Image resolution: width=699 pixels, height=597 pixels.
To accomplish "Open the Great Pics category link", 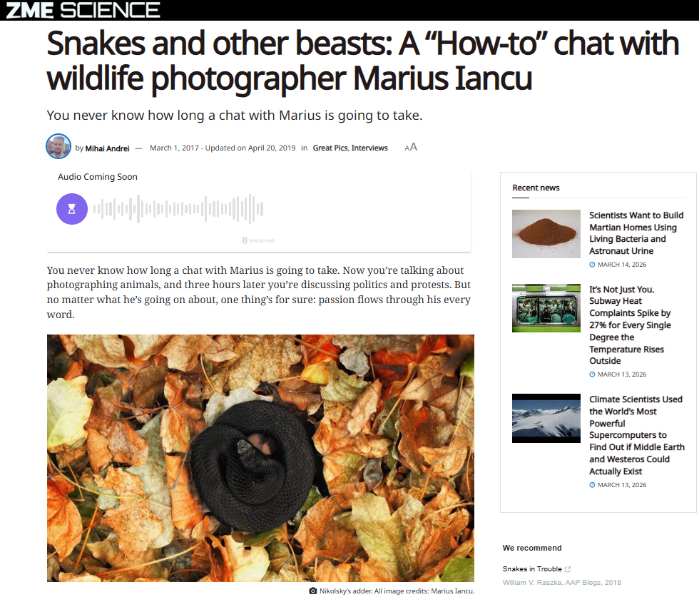I will click(330, 148).
